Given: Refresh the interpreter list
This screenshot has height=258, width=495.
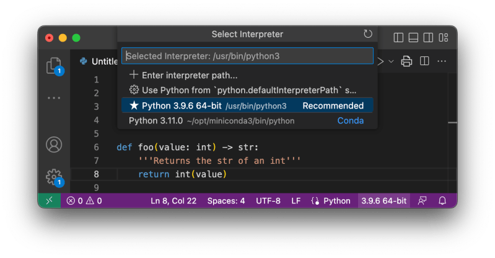Looking at the screenshot, I should coord(367,34).
